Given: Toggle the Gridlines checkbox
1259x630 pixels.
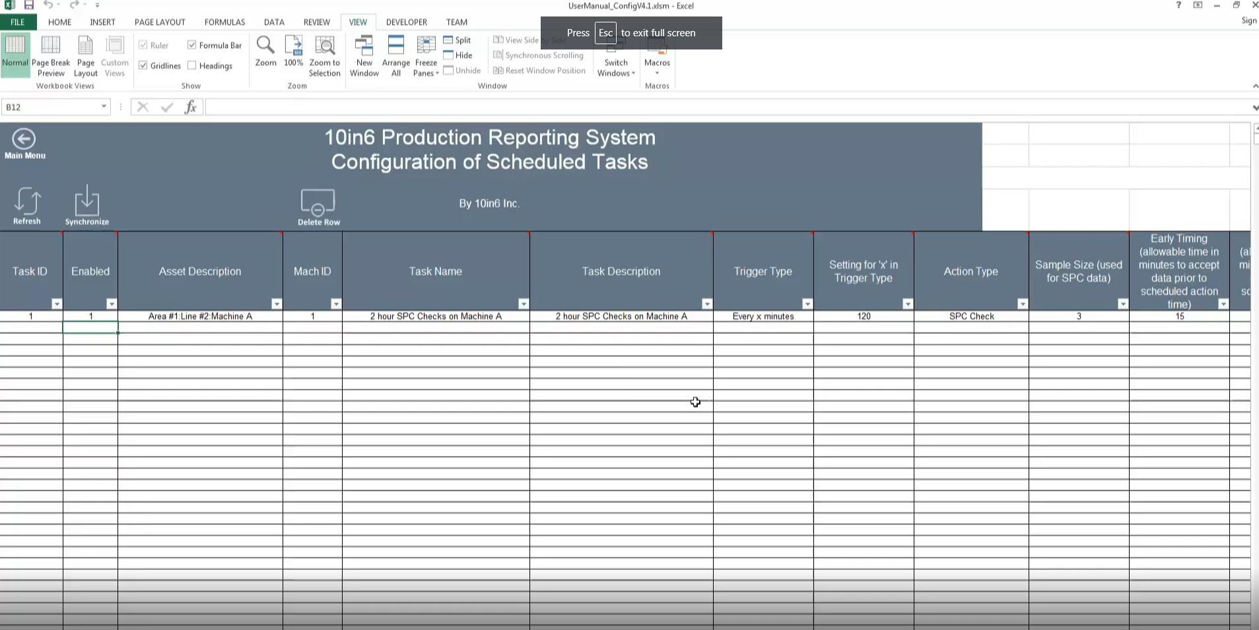Looking at the screenshot, I should (x=143, y=65).
